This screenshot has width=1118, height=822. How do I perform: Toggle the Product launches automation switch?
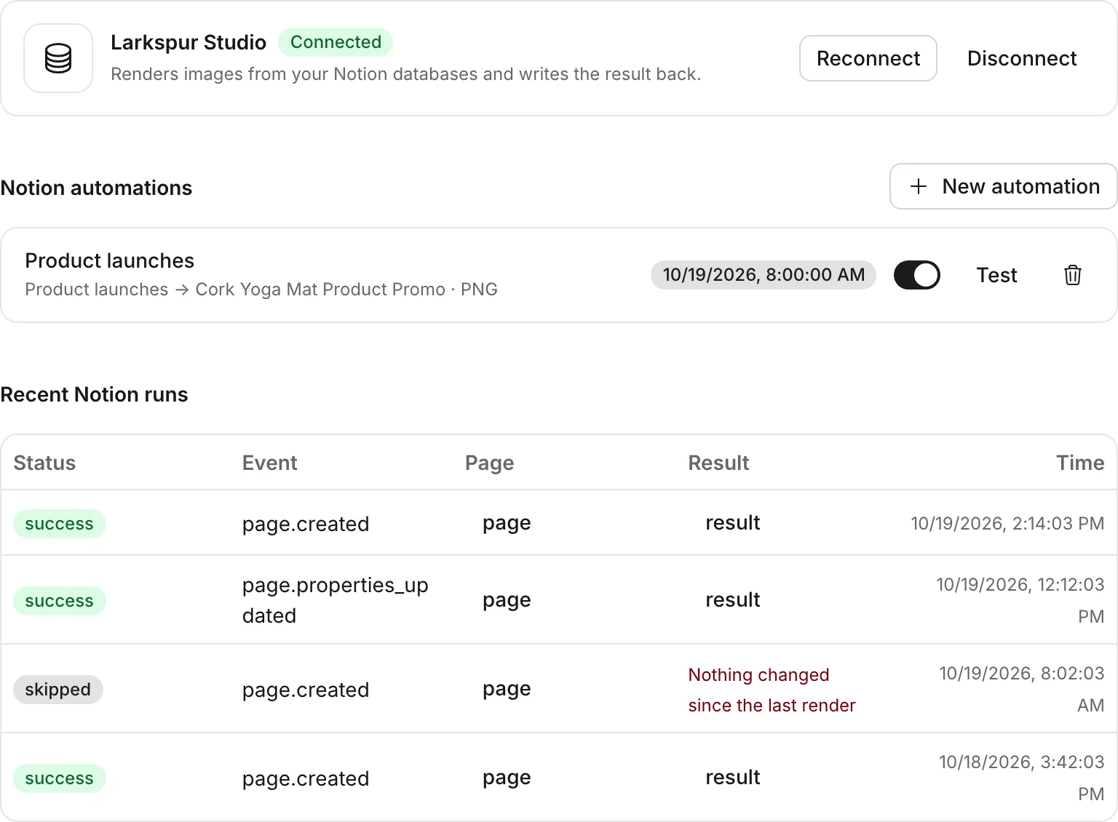point(917,275)
